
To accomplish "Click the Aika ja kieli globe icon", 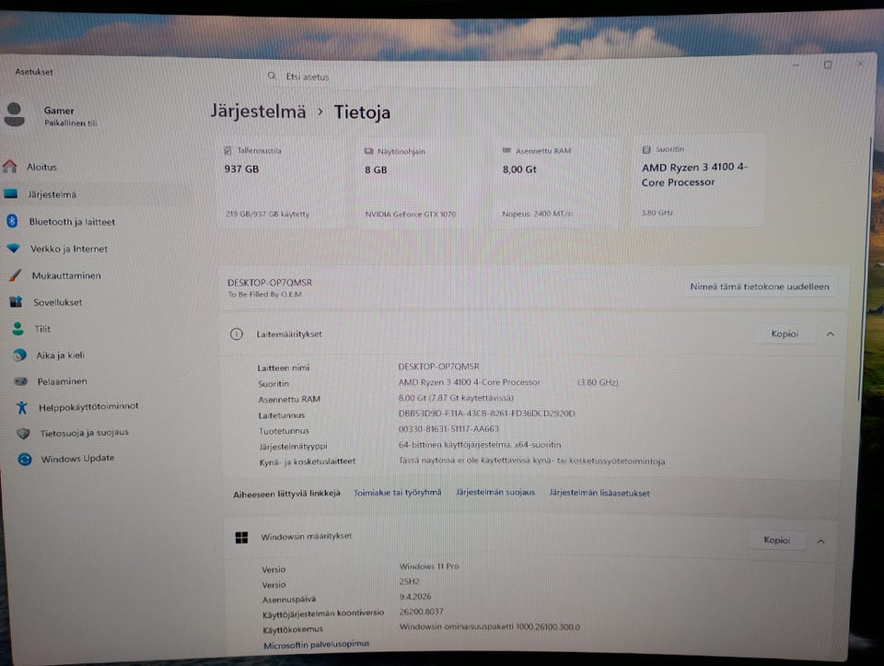I will click(x=19, y=355).
